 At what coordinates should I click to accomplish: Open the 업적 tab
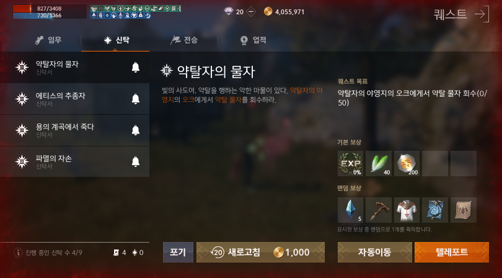pos(253,40)
